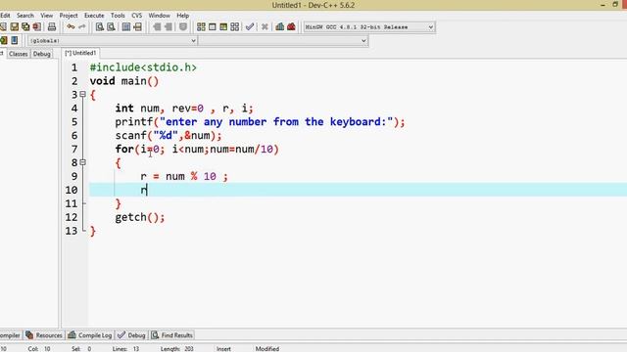This screenshot has height=352, width=627.
Task: Open the Debug bottom tab
Action: click(x=131, y=335)
